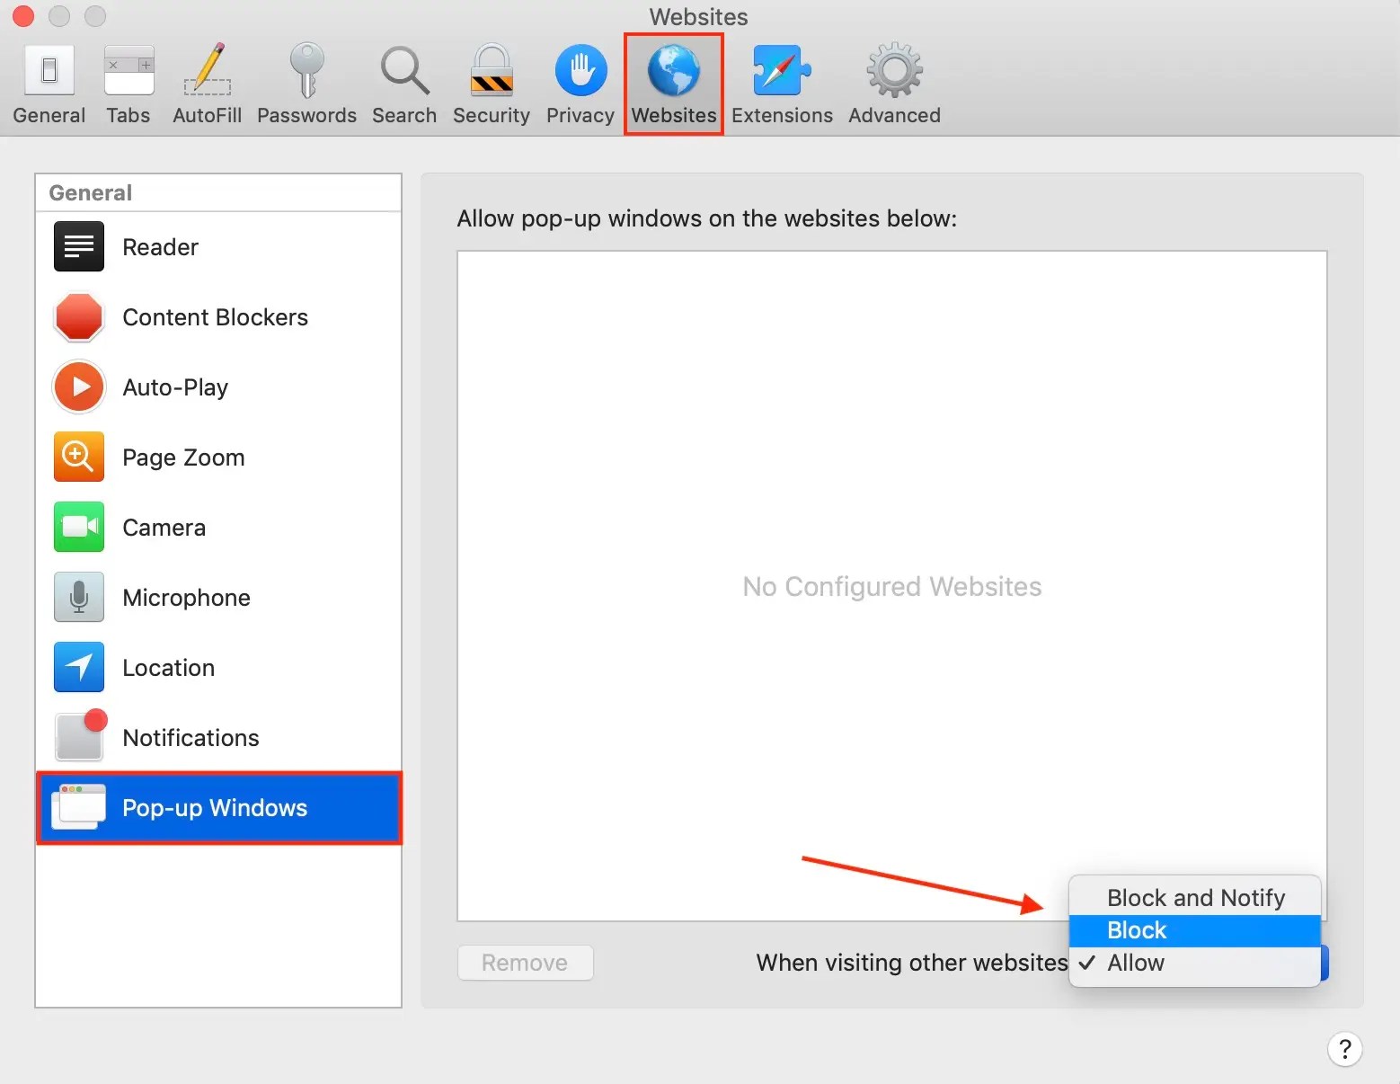Image resolution: width=1400 pixels, height=1084 pixels.
Task: Click the Passwords toolbar label
Action: point(306,115)
